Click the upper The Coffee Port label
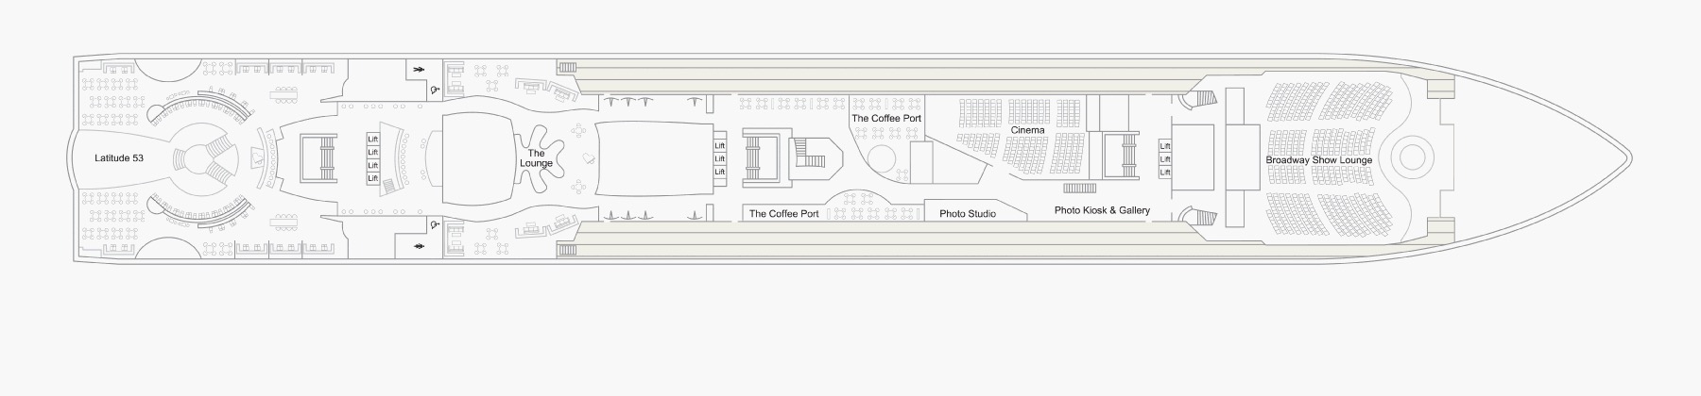This screenshot has width=1701, height=396. [886, 119]
